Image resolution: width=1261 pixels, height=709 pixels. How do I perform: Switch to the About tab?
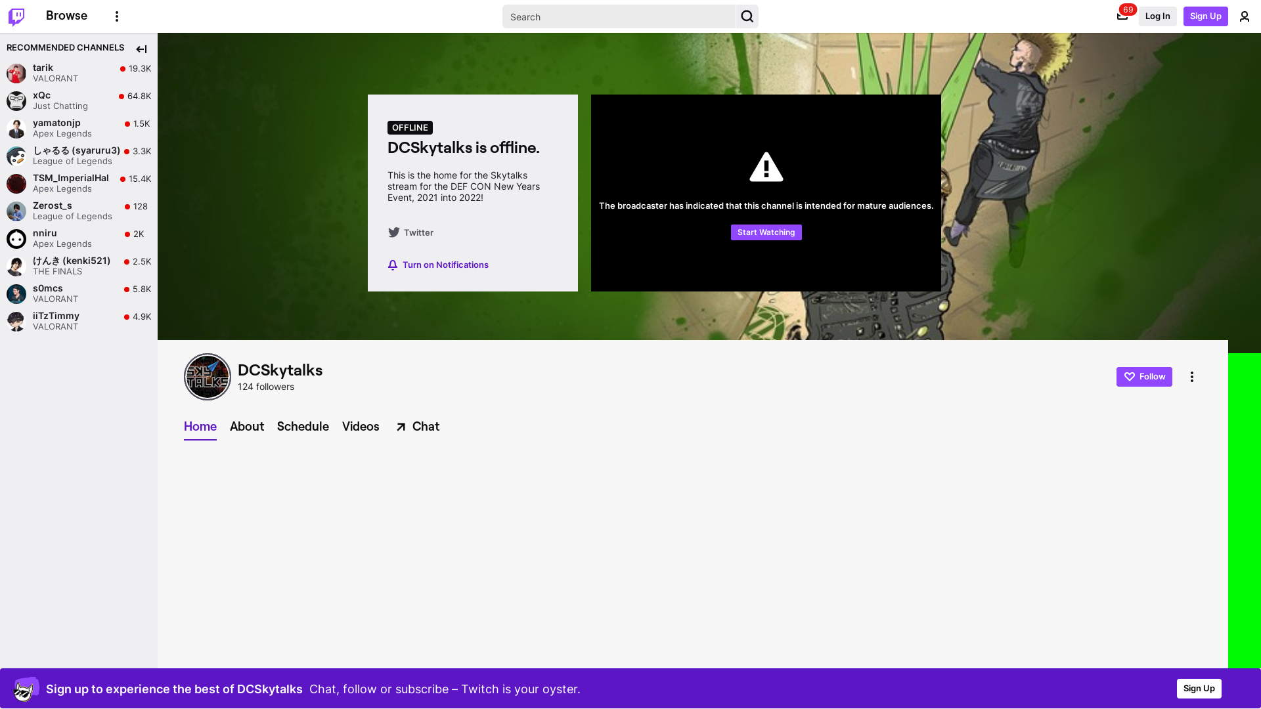[x=247, y=427]
